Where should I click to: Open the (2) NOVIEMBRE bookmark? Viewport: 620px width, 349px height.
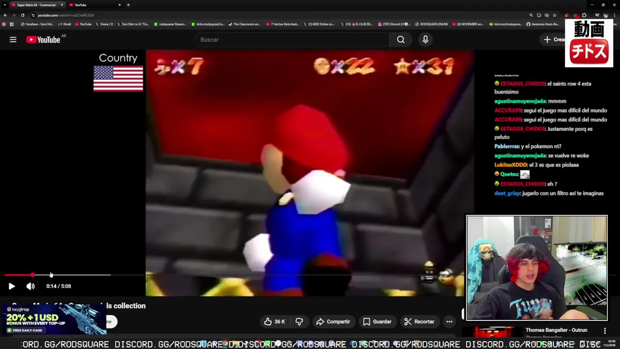click(468, 24)
